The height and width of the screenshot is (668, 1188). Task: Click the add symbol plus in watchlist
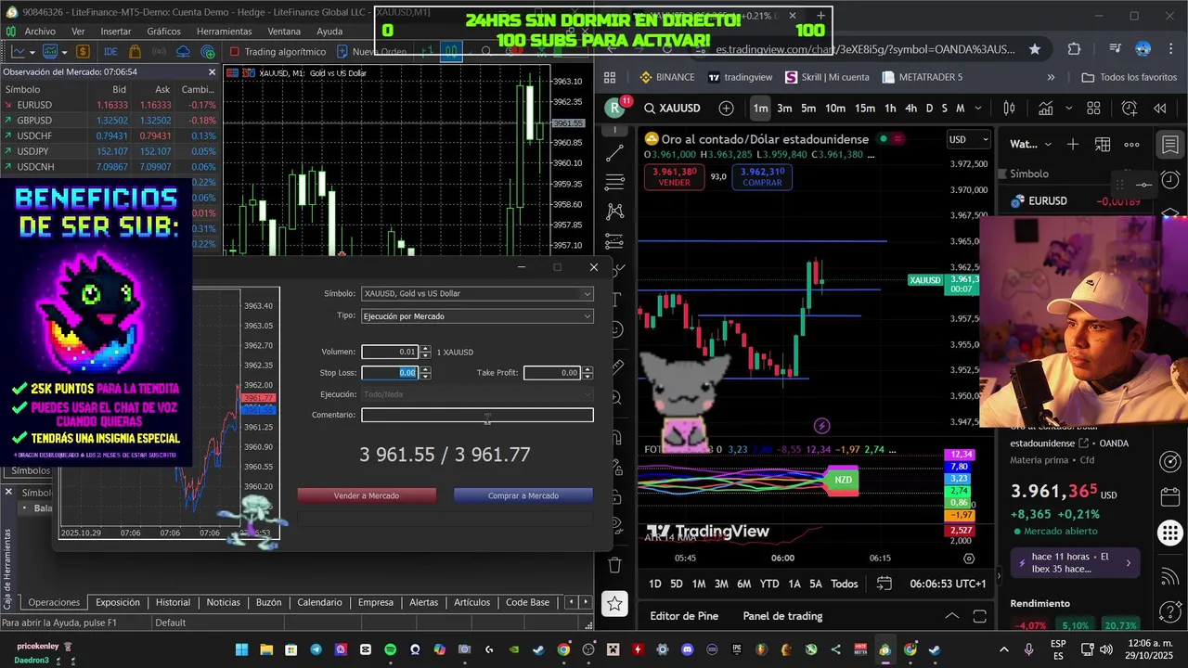[x=1073, y=144]
